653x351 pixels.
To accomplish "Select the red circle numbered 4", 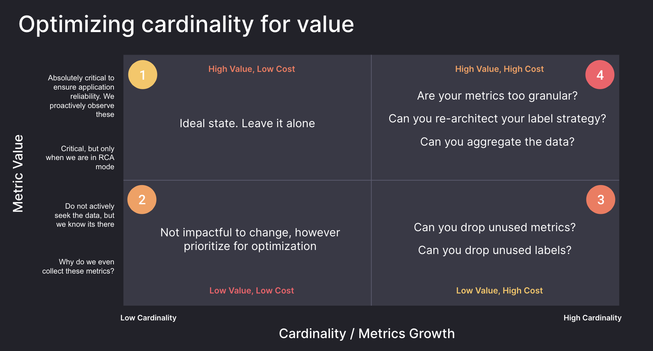I will tap(600, 75).
